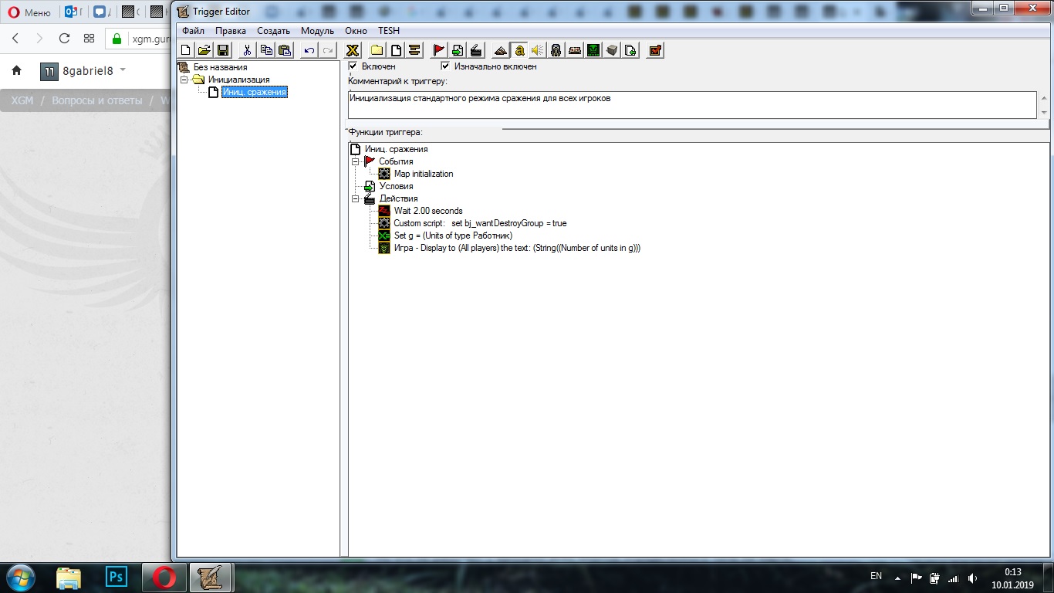1054x593 pixels.
Task: Save the map with the floppy disk icon
Action: tap(222, 50)
